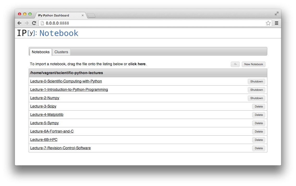The width and height of the screenshot is (296, 186).
Task: Reload the page with the refresh icon
Action: pos(34,23)
